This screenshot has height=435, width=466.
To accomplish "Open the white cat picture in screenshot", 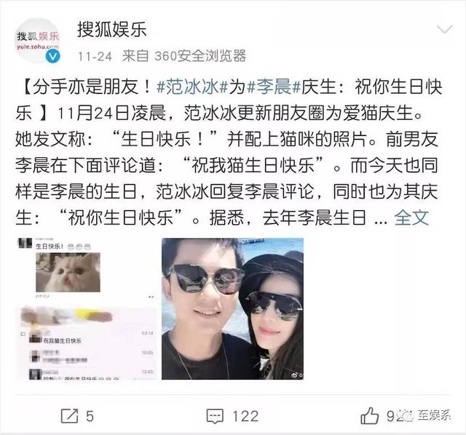I will 68,272.
